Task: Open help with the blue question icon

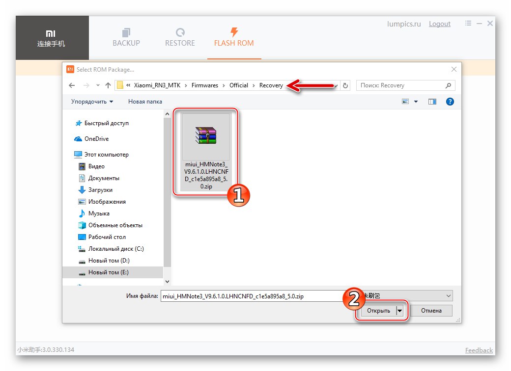Action: (x=450, y=102)
